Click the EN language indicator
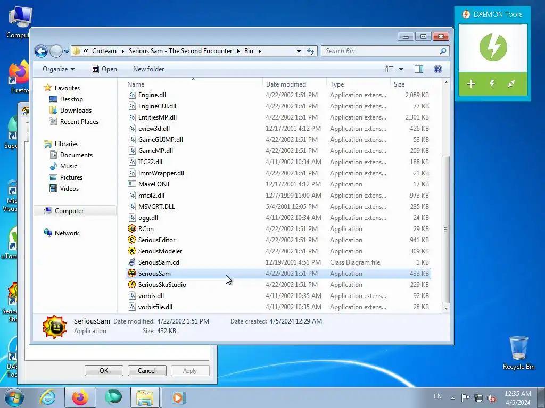545x408 pixels. click(437, 396)
